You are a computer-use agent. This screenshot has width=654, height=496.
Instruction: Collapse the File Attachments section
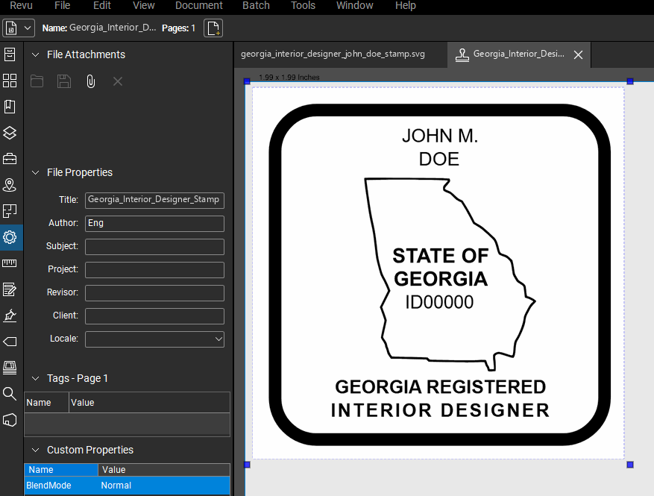tap(36, 54)
